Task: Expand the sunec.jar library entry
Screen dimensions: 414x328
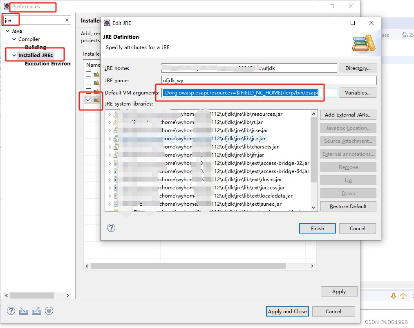Action: point(110,204)
